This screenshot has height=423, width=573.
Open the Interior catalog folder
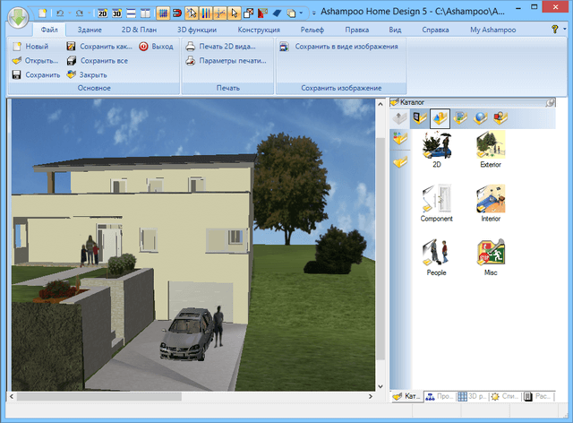491,203
